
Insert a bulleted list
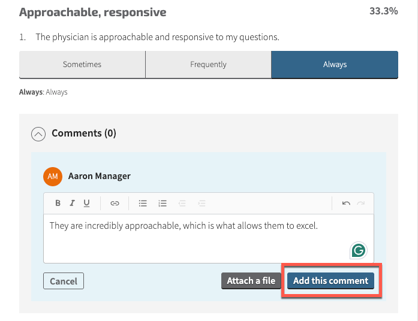pos(143,204)
